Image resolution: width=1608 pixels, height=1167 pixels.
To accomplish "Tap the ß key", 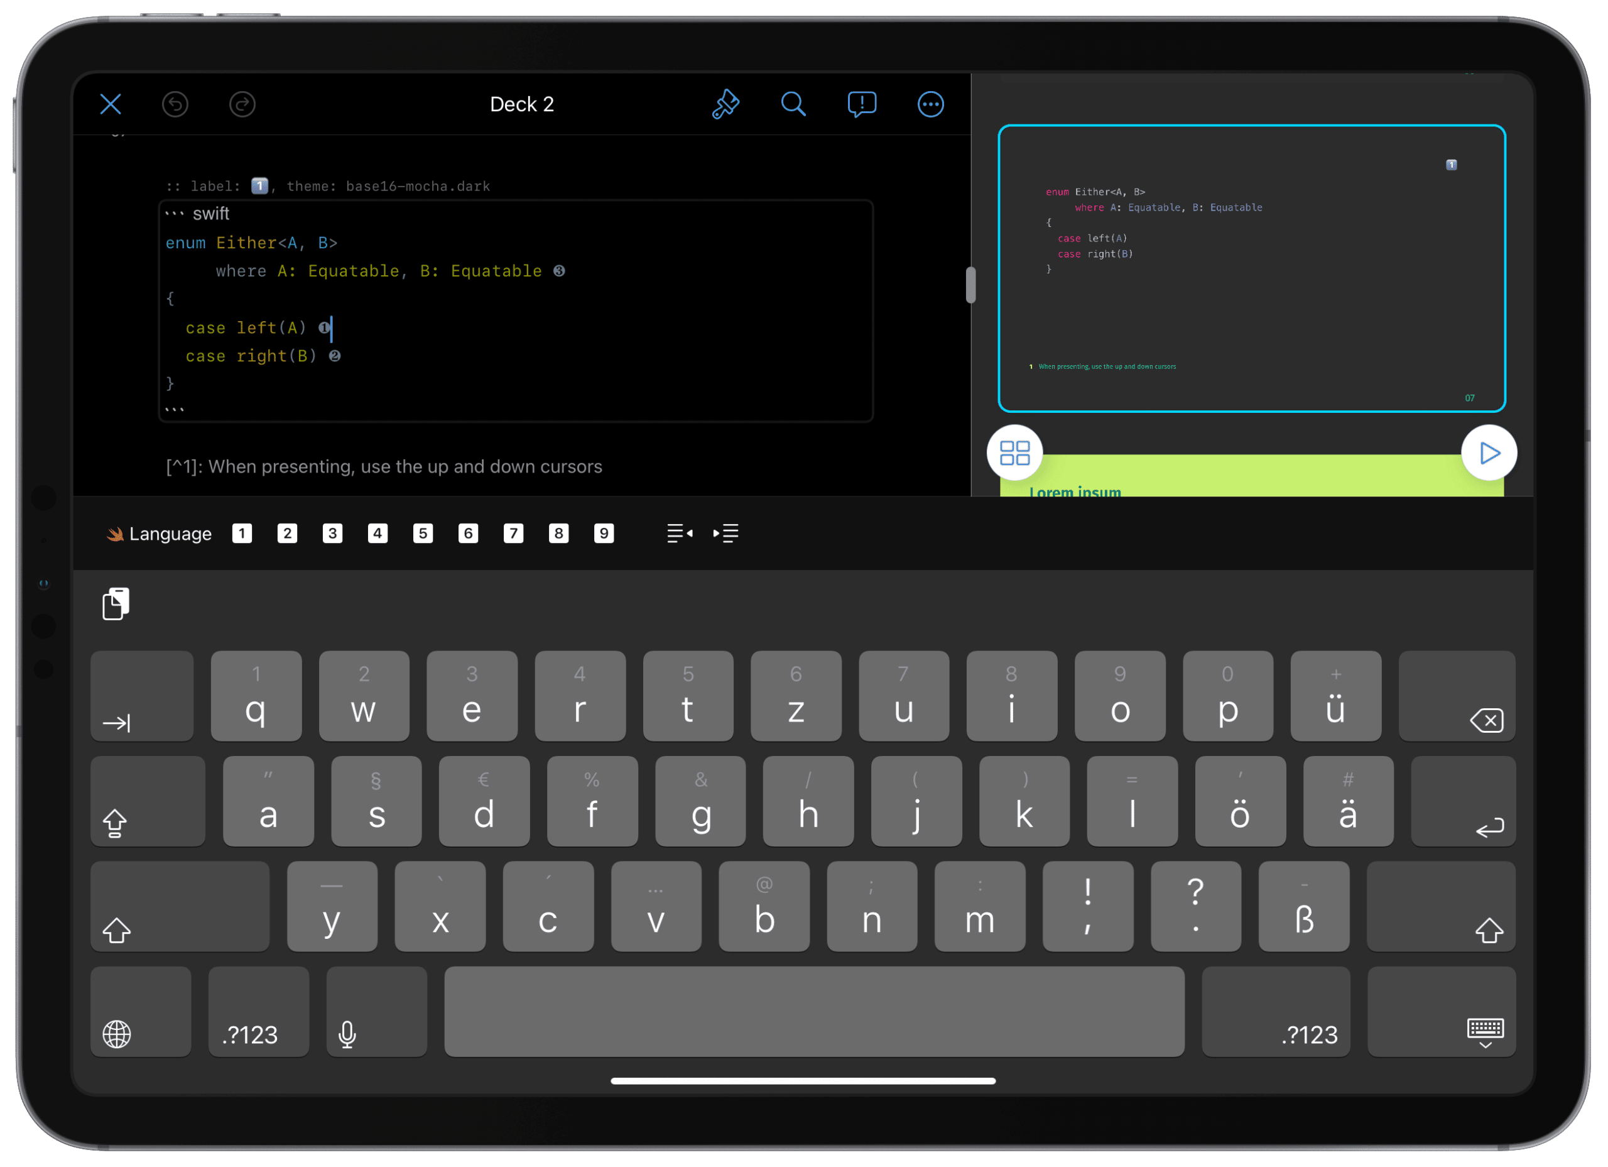I will point(1303,907).
